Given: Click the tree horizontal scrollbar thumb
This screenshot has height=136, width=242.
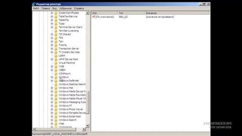Looking at the screenshot, I should point(56,129).
